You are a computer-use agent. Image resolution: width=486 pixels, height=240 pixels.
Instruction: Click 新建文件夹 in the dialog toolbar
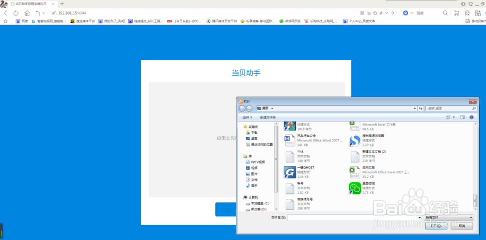[268, 117]
